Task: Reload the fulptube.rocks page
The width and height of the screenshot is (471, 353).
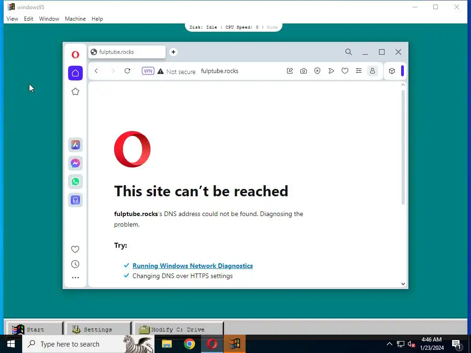Action: (x=127, y=71)
